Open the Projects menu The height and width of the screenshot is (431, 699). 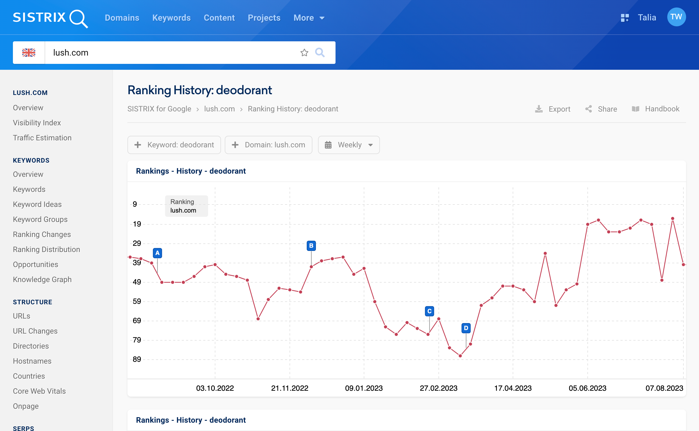pyautogui.click(x=264, y=18)
